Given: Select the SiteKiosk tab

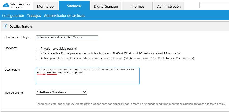Looking at the screenshot, I should click(x=74, y=6).
